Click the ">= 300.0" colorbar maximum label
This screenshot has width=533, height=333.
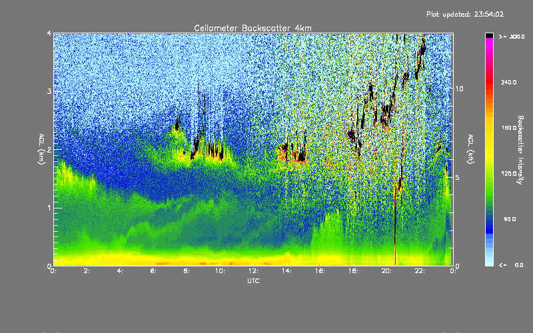coord(512,37)
